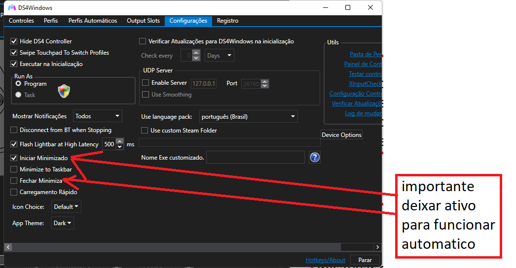Click the latency 500 value field
The image size is (516, 268).
tap(109, 144)
